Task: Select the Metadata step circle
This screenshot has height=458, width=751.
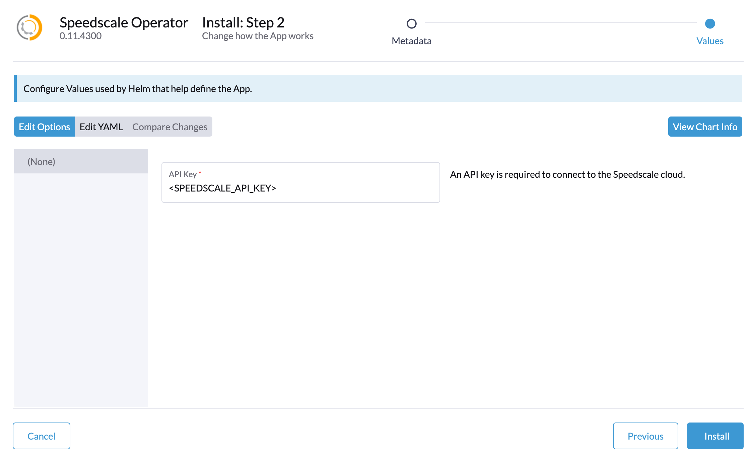Action: pyautogui.click(x=411, y=24)
